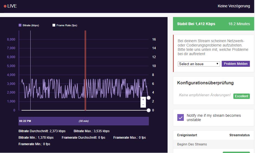Click the plus zoom-in icon on chart

143,99
